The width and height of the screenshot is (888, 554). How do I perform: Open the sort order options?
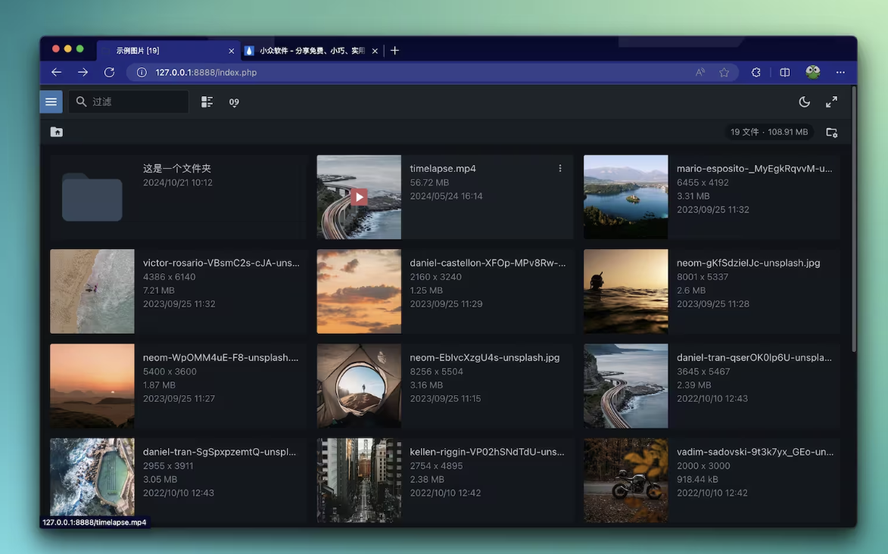(234, 102)
